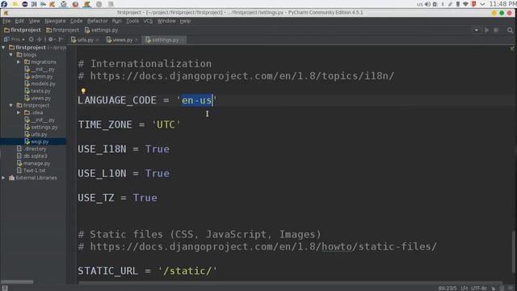
Task: Open the Search Everywhere magnifier icon
Action: [x=510, y=30]
